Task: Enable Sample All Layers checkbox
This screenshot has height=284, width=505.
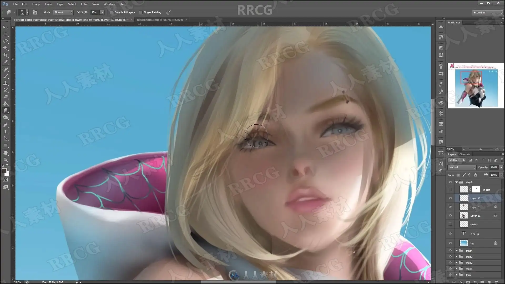Action: (112, 12)
